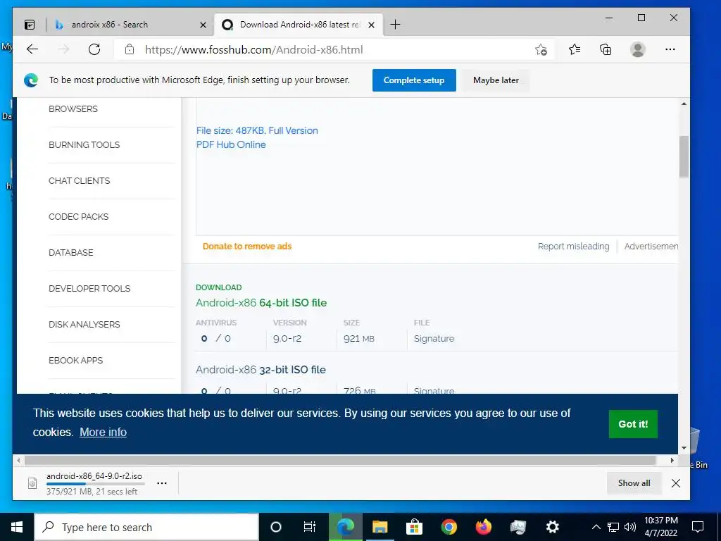The image size is (721, 541).
Task: Open Task View on taskbar
Action: click(310, 527)
